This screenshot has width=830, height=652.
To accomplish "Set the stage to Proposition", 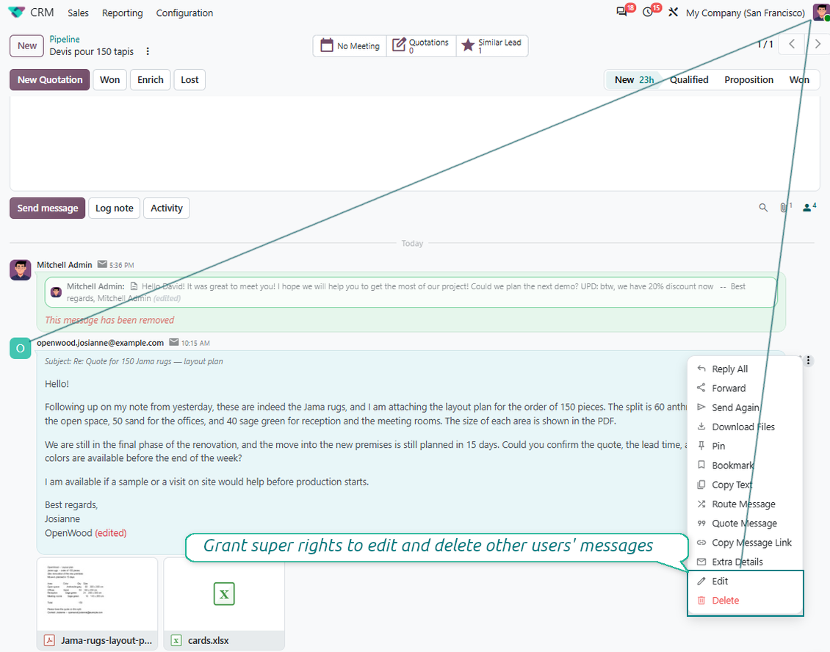I will (x=748, y=80).
